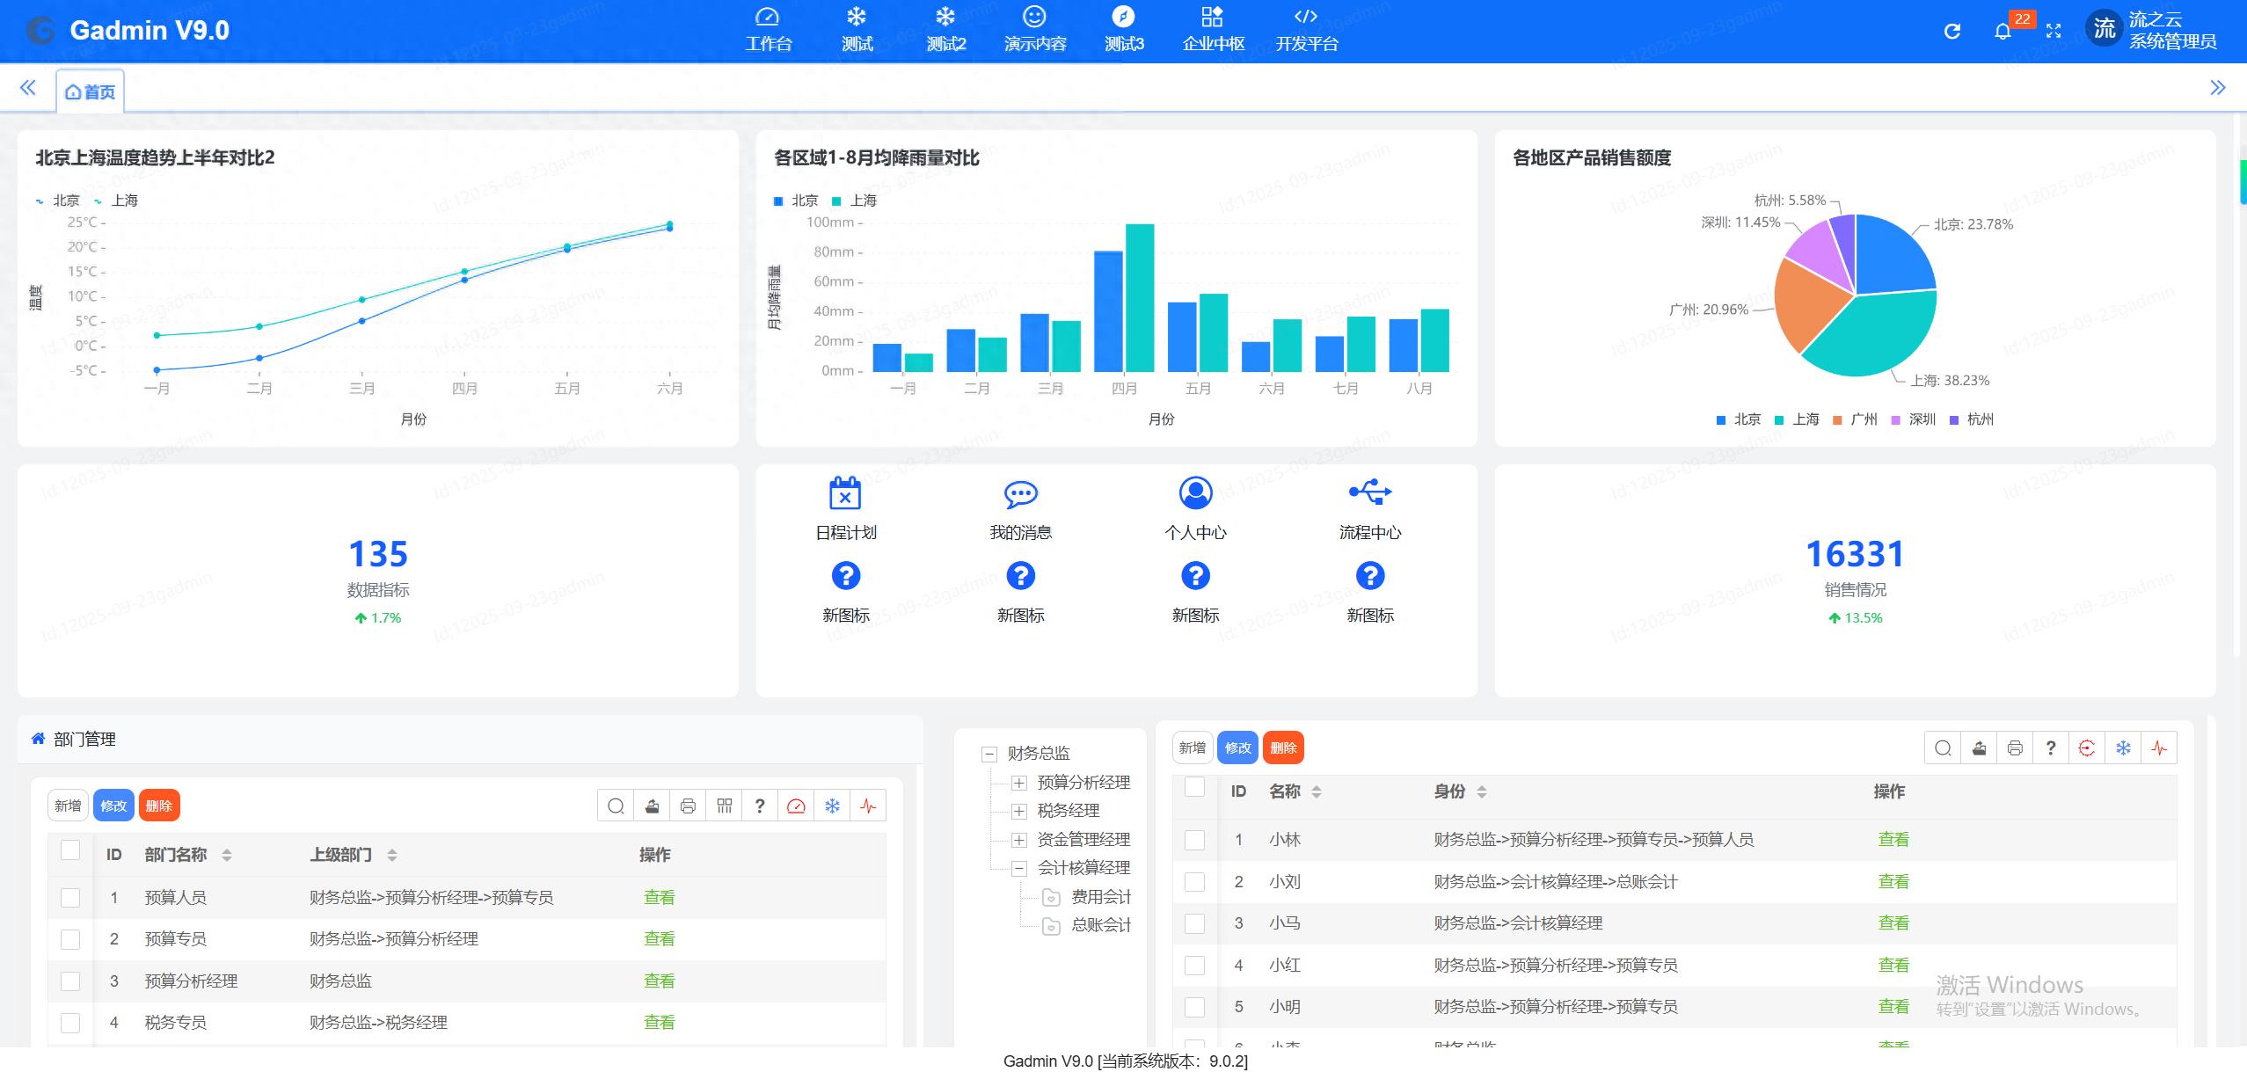The height and width of the screenshot is (1072, 2247).
Task: Click the refresh icon in the top bar
Action: (x=1952, y=31)
